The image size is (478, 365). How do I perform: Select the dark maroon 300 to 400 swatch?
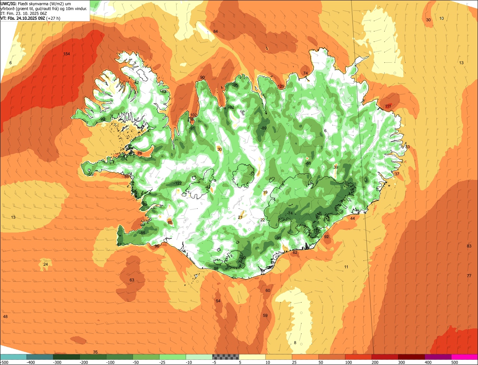pyautogui.click(x=411, y=357)
